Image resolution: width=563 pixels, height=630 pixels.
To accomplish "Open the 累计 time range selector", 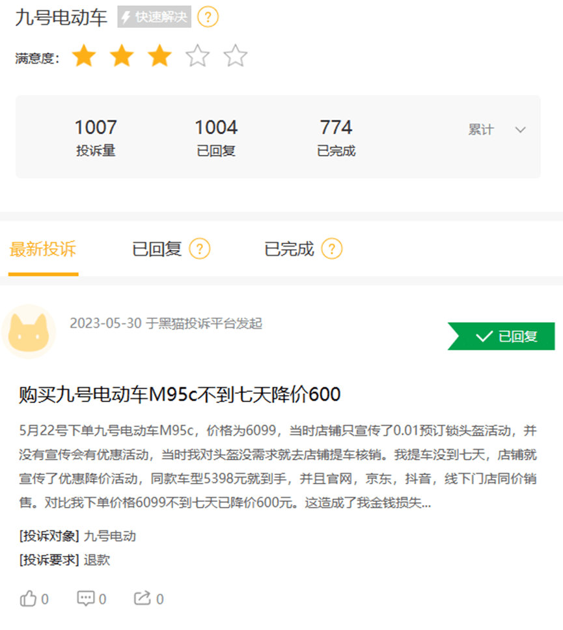I will [497, 130].
